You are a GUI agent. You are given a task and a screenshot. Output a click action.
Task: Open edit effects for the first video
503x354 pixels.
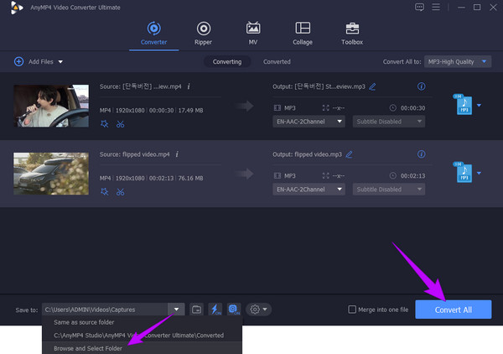[105, 124]
